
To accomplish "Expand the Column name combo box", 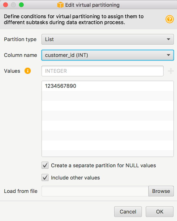I will tap(108, 55).
